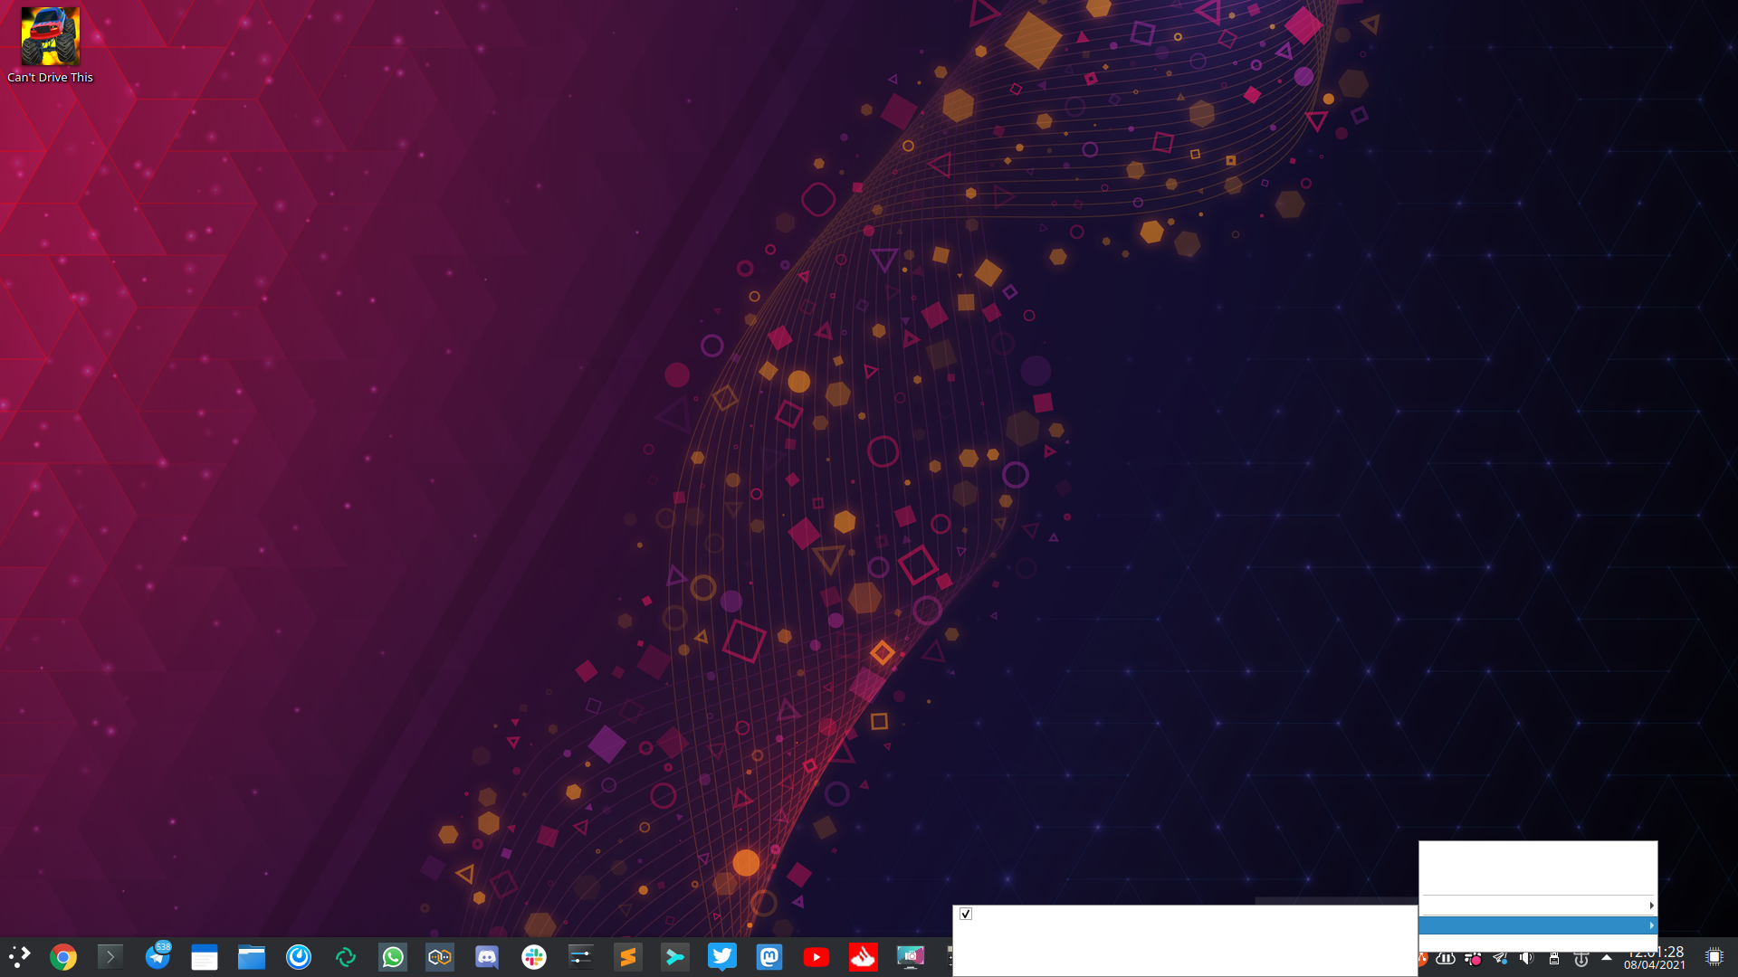
Task: Launch Sublime Text from the taskbar
Action: 628,957
